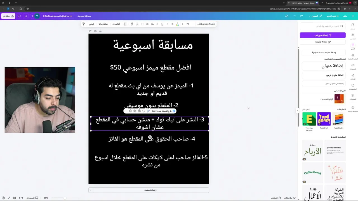Click the duplicate page icon above canvas
Viewport: 358px width, 201px height.
click(x=95, y=31)
